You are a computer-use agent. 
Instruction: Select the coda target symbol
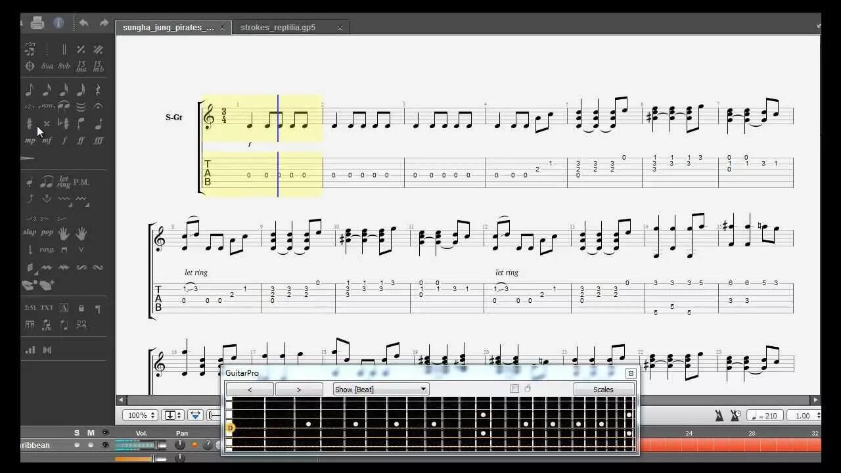click(x=30, y=66)
